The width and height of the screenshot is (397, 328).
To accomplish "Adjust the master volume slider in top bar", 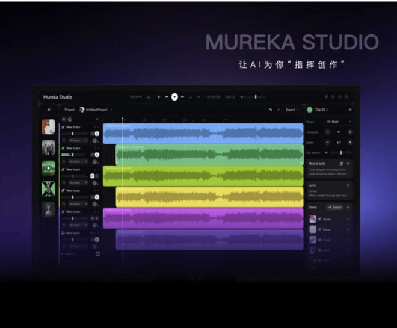I will click(255, 97).
